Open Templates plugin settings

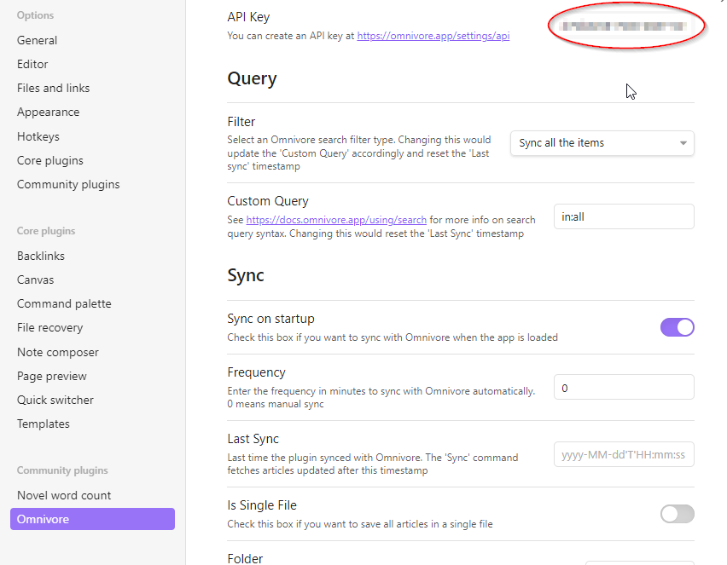[x=44, y=424]
